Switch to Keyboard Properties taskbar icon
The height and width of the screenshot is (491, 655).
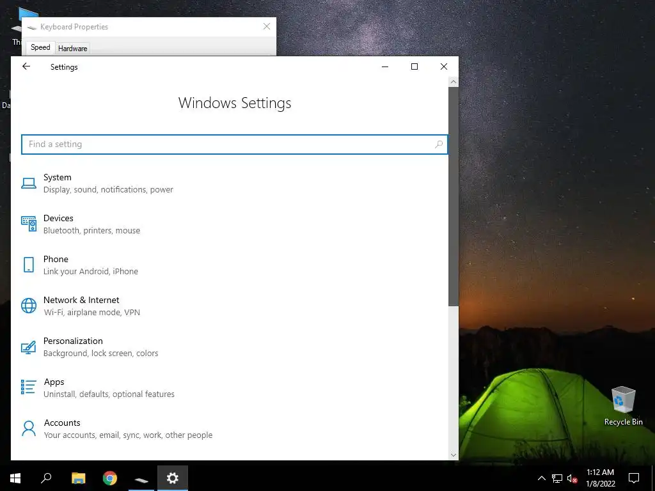pos(141,478)
